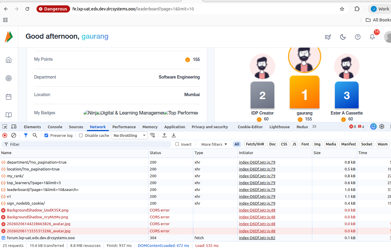391x249 pixels.
Task: Open notifications bell with 14 badge
Action: pos(372,37)
